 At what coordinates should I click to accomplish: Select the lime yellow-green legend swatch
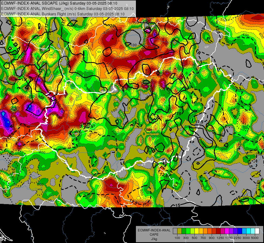(193, 231)
